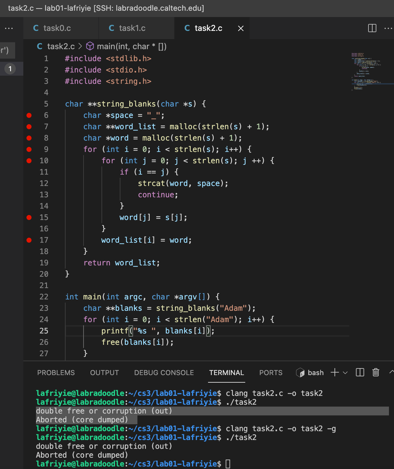394x469 pixels.
Task: Split the terminal panel
Action: [x=360, y=373]
